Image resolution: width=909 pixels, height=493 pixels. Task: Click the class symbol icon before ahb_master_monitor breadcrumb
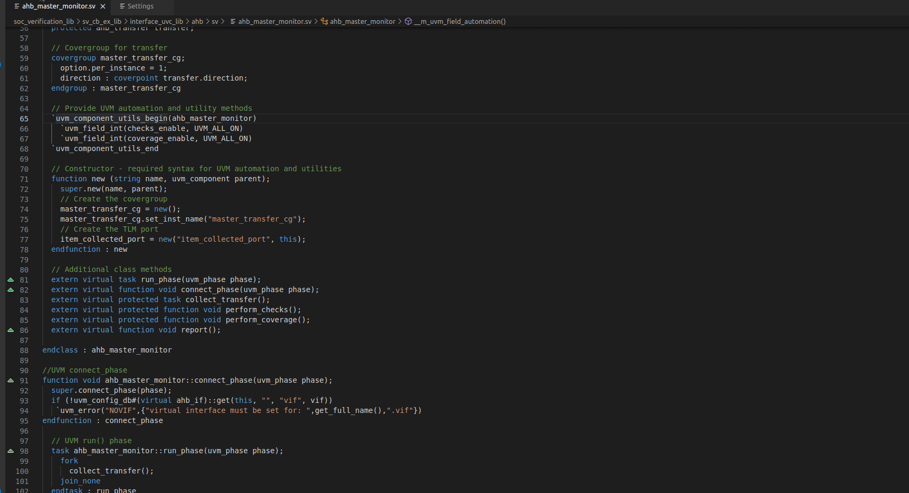[325, 21]
